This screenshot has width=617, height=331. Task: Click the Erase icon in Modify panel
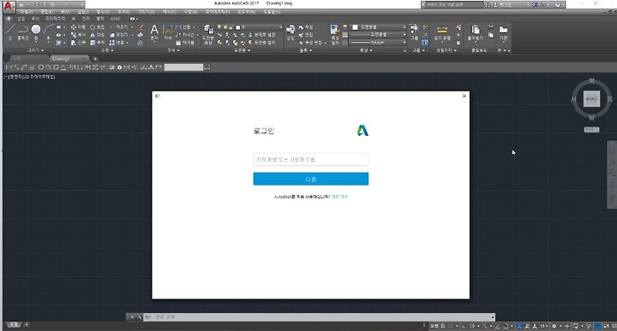141,27
